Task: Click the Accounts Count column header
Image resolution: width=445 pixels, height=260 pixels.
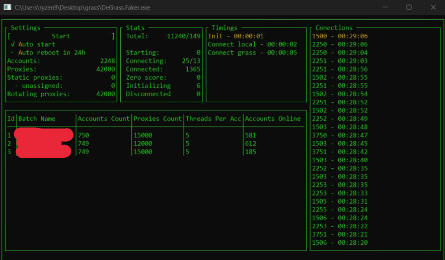Action: [x=103, y=119]
